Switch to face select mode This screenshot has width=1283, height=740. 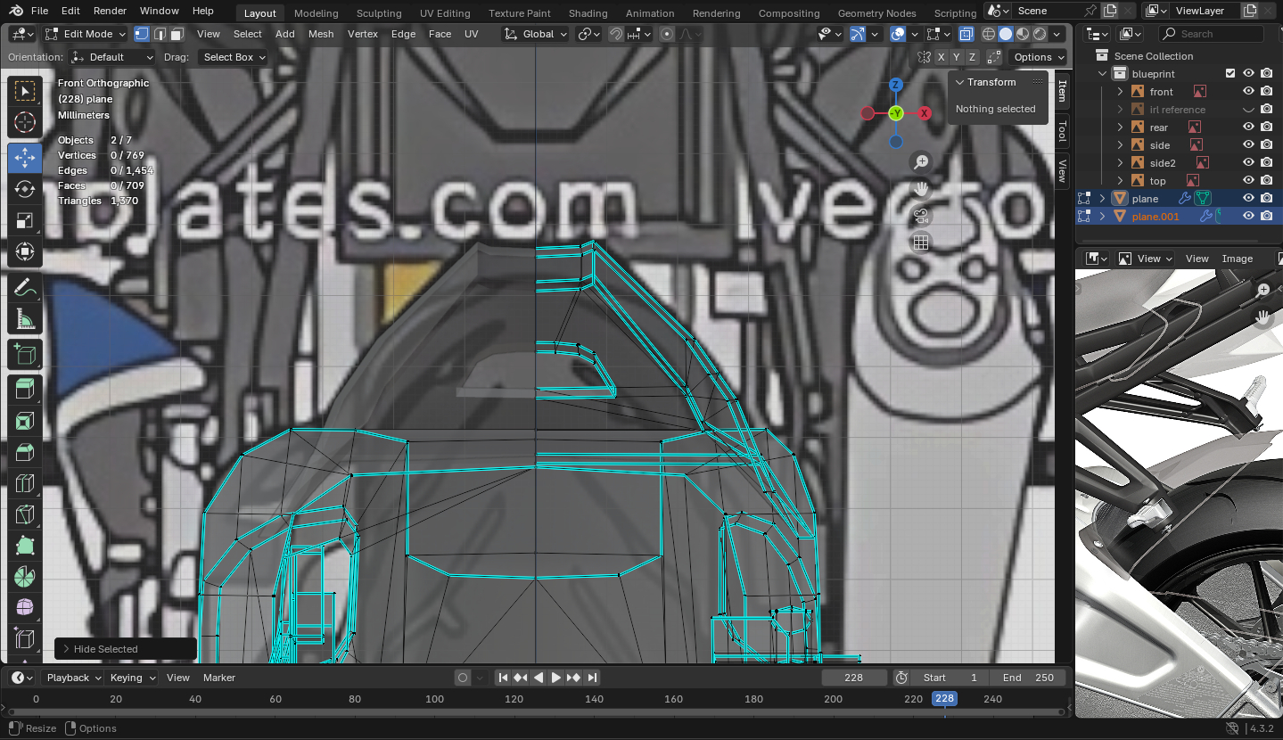[x=177, y=34]
